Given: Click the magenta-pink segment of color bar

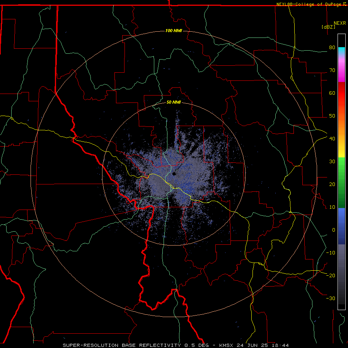Looking at the screenshot, I should tap(341, 70).
